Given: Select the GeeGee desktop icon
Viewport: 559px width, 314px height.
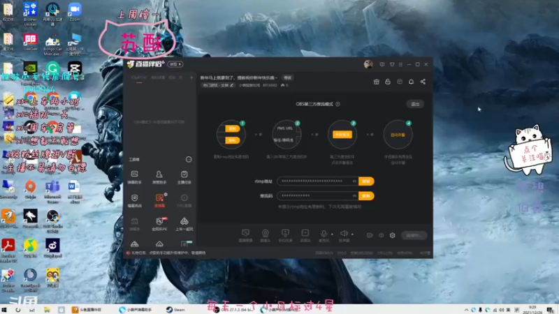Looking at the screenshot, I should coord(30,42).
